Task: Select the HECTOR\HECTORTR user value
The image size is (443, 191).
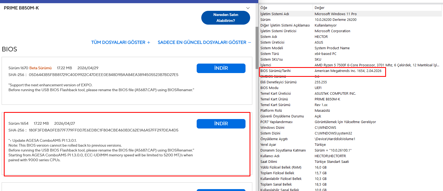Action: tap(330, 156)
